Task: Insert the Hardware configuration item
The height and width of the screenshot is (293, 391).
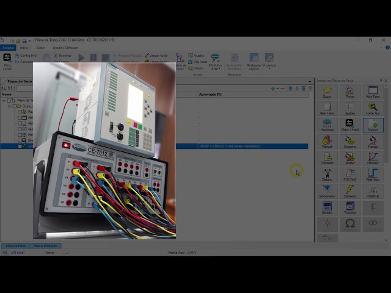Action: [x=327, y=125]
